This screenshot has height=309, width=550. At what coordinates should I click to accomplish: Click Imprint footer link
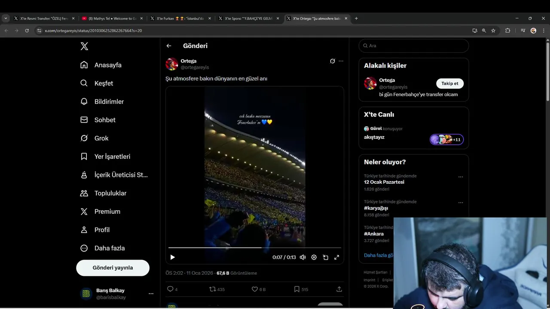[370, 280]
